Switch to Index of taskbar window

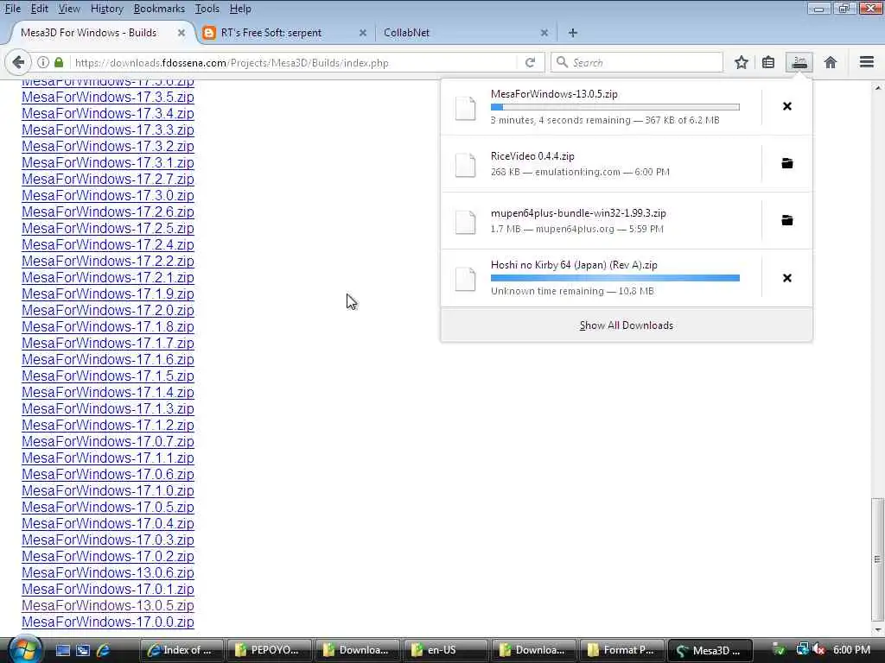point(181,650)
